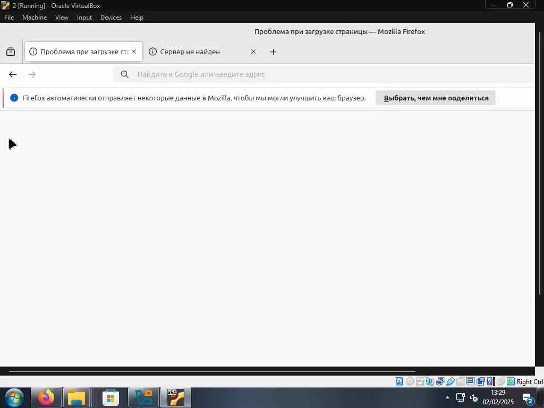This screenshot has width=544, height=408.
Task: Click the green keyboard capture arrow indicator
Action: coord(511,381)
